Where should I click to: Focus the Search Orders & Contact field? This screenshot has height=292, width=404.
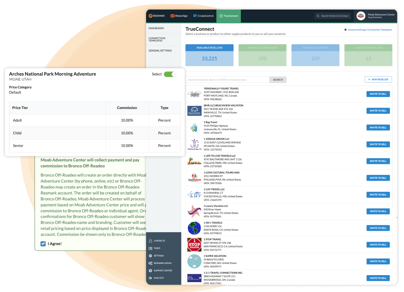(333, 16)
